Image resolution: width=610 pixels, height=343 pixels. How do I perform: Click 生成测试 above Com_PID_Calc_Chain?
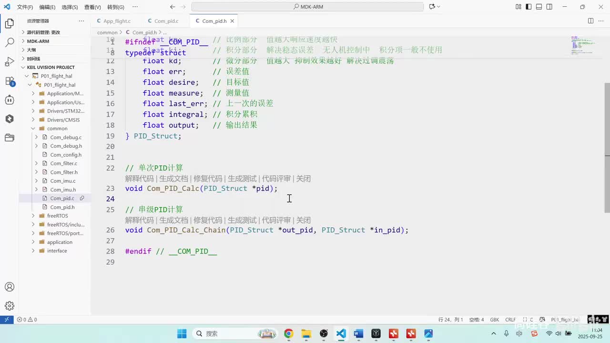[x=242, y=220]
